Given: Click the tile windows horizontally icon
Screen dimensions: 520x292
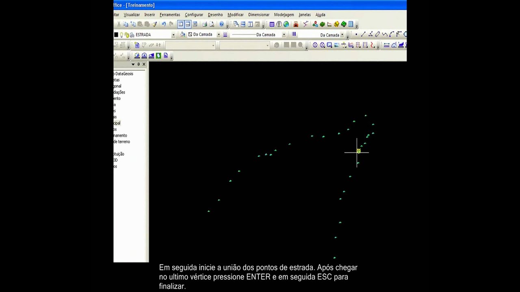Looking at the screenshot, I should [x=243, y=24].
